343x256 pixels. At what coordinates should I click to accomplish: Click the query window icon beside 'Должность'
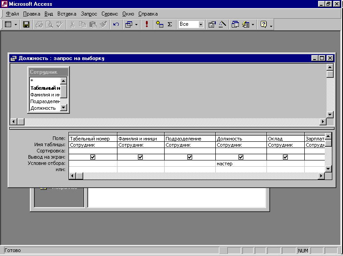coord(13,58)
